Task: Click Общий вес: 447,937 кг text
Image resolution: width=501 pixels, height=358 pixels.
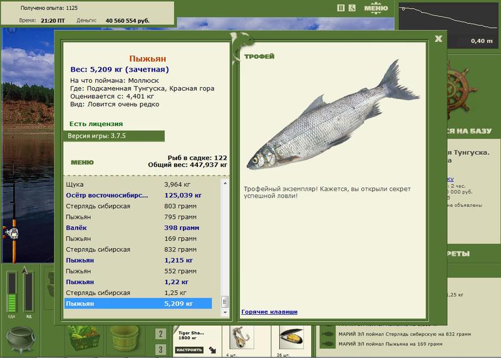Action: click(187, 165)
